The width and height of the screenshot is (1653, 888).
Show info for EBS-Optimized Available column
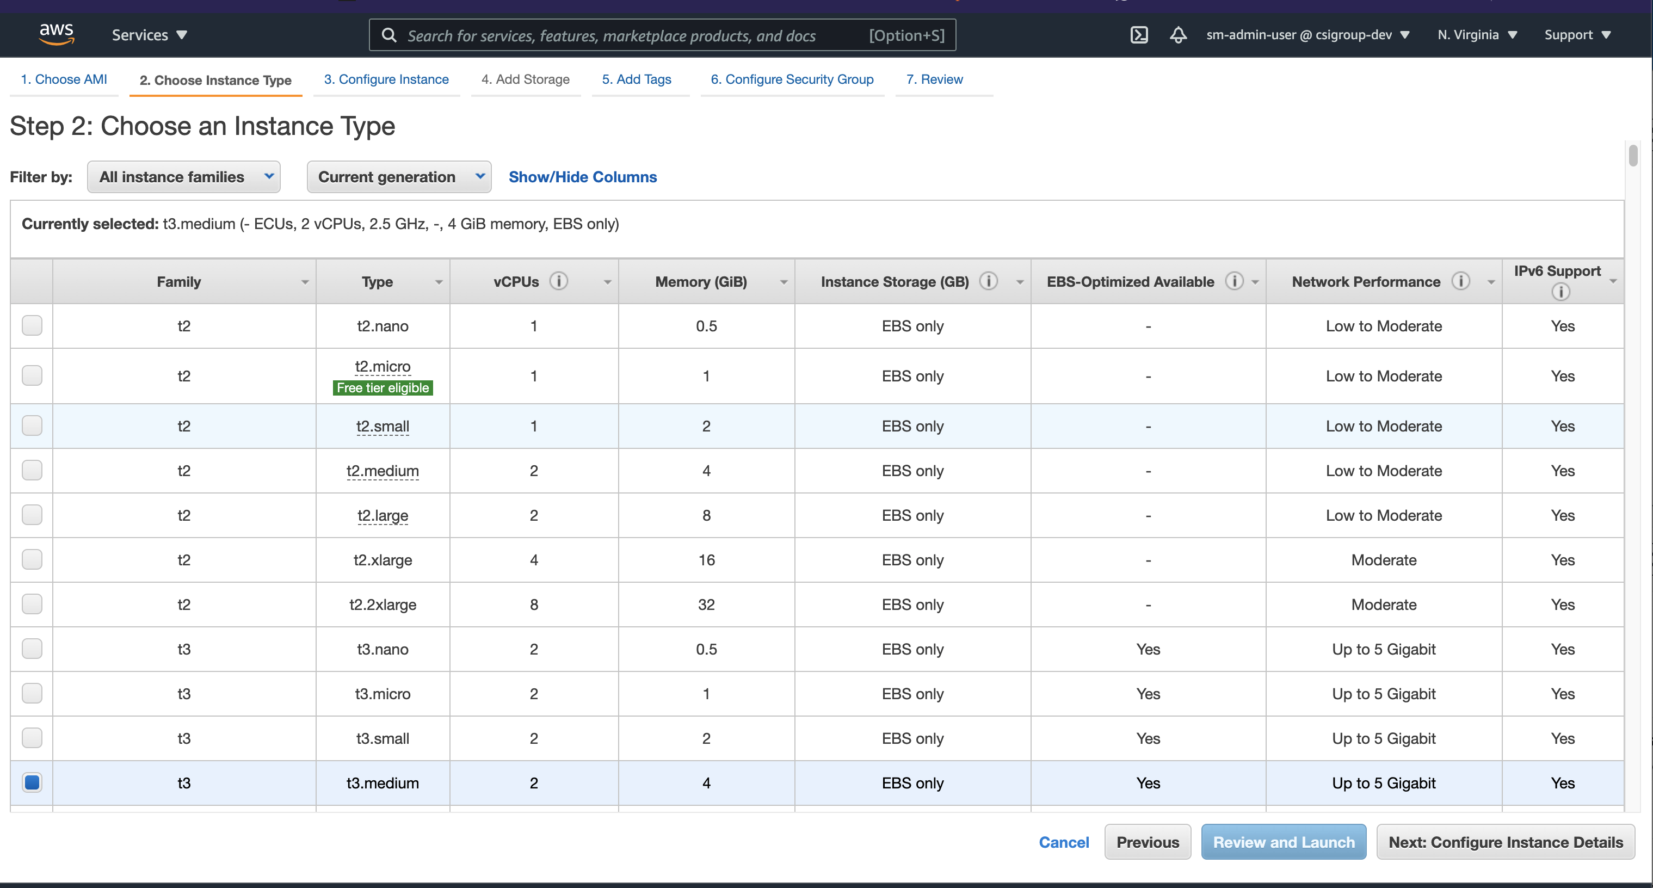[x=1234, y=281]
